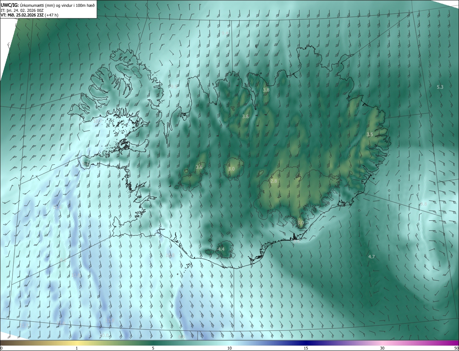The height and width of the screenshot is (351, 459).
Task: Click the faint 9.8 label off the east coast
Action: point(423,204)
